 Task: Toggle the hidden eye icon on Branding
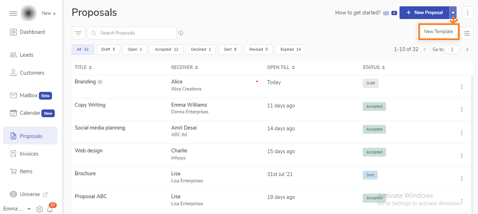coord(100,82)
